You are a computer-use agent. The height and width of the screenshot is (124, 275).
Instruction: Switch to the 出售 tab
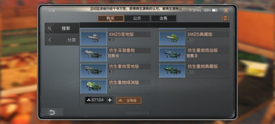point(164,18)
